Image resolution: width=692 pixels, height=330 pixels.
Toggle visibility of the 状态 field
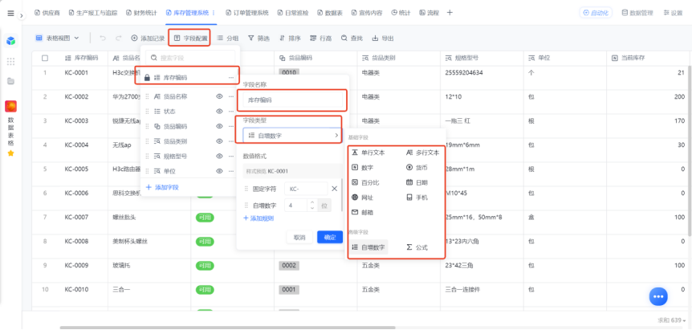pyautogui.click(x=219, y=112)
